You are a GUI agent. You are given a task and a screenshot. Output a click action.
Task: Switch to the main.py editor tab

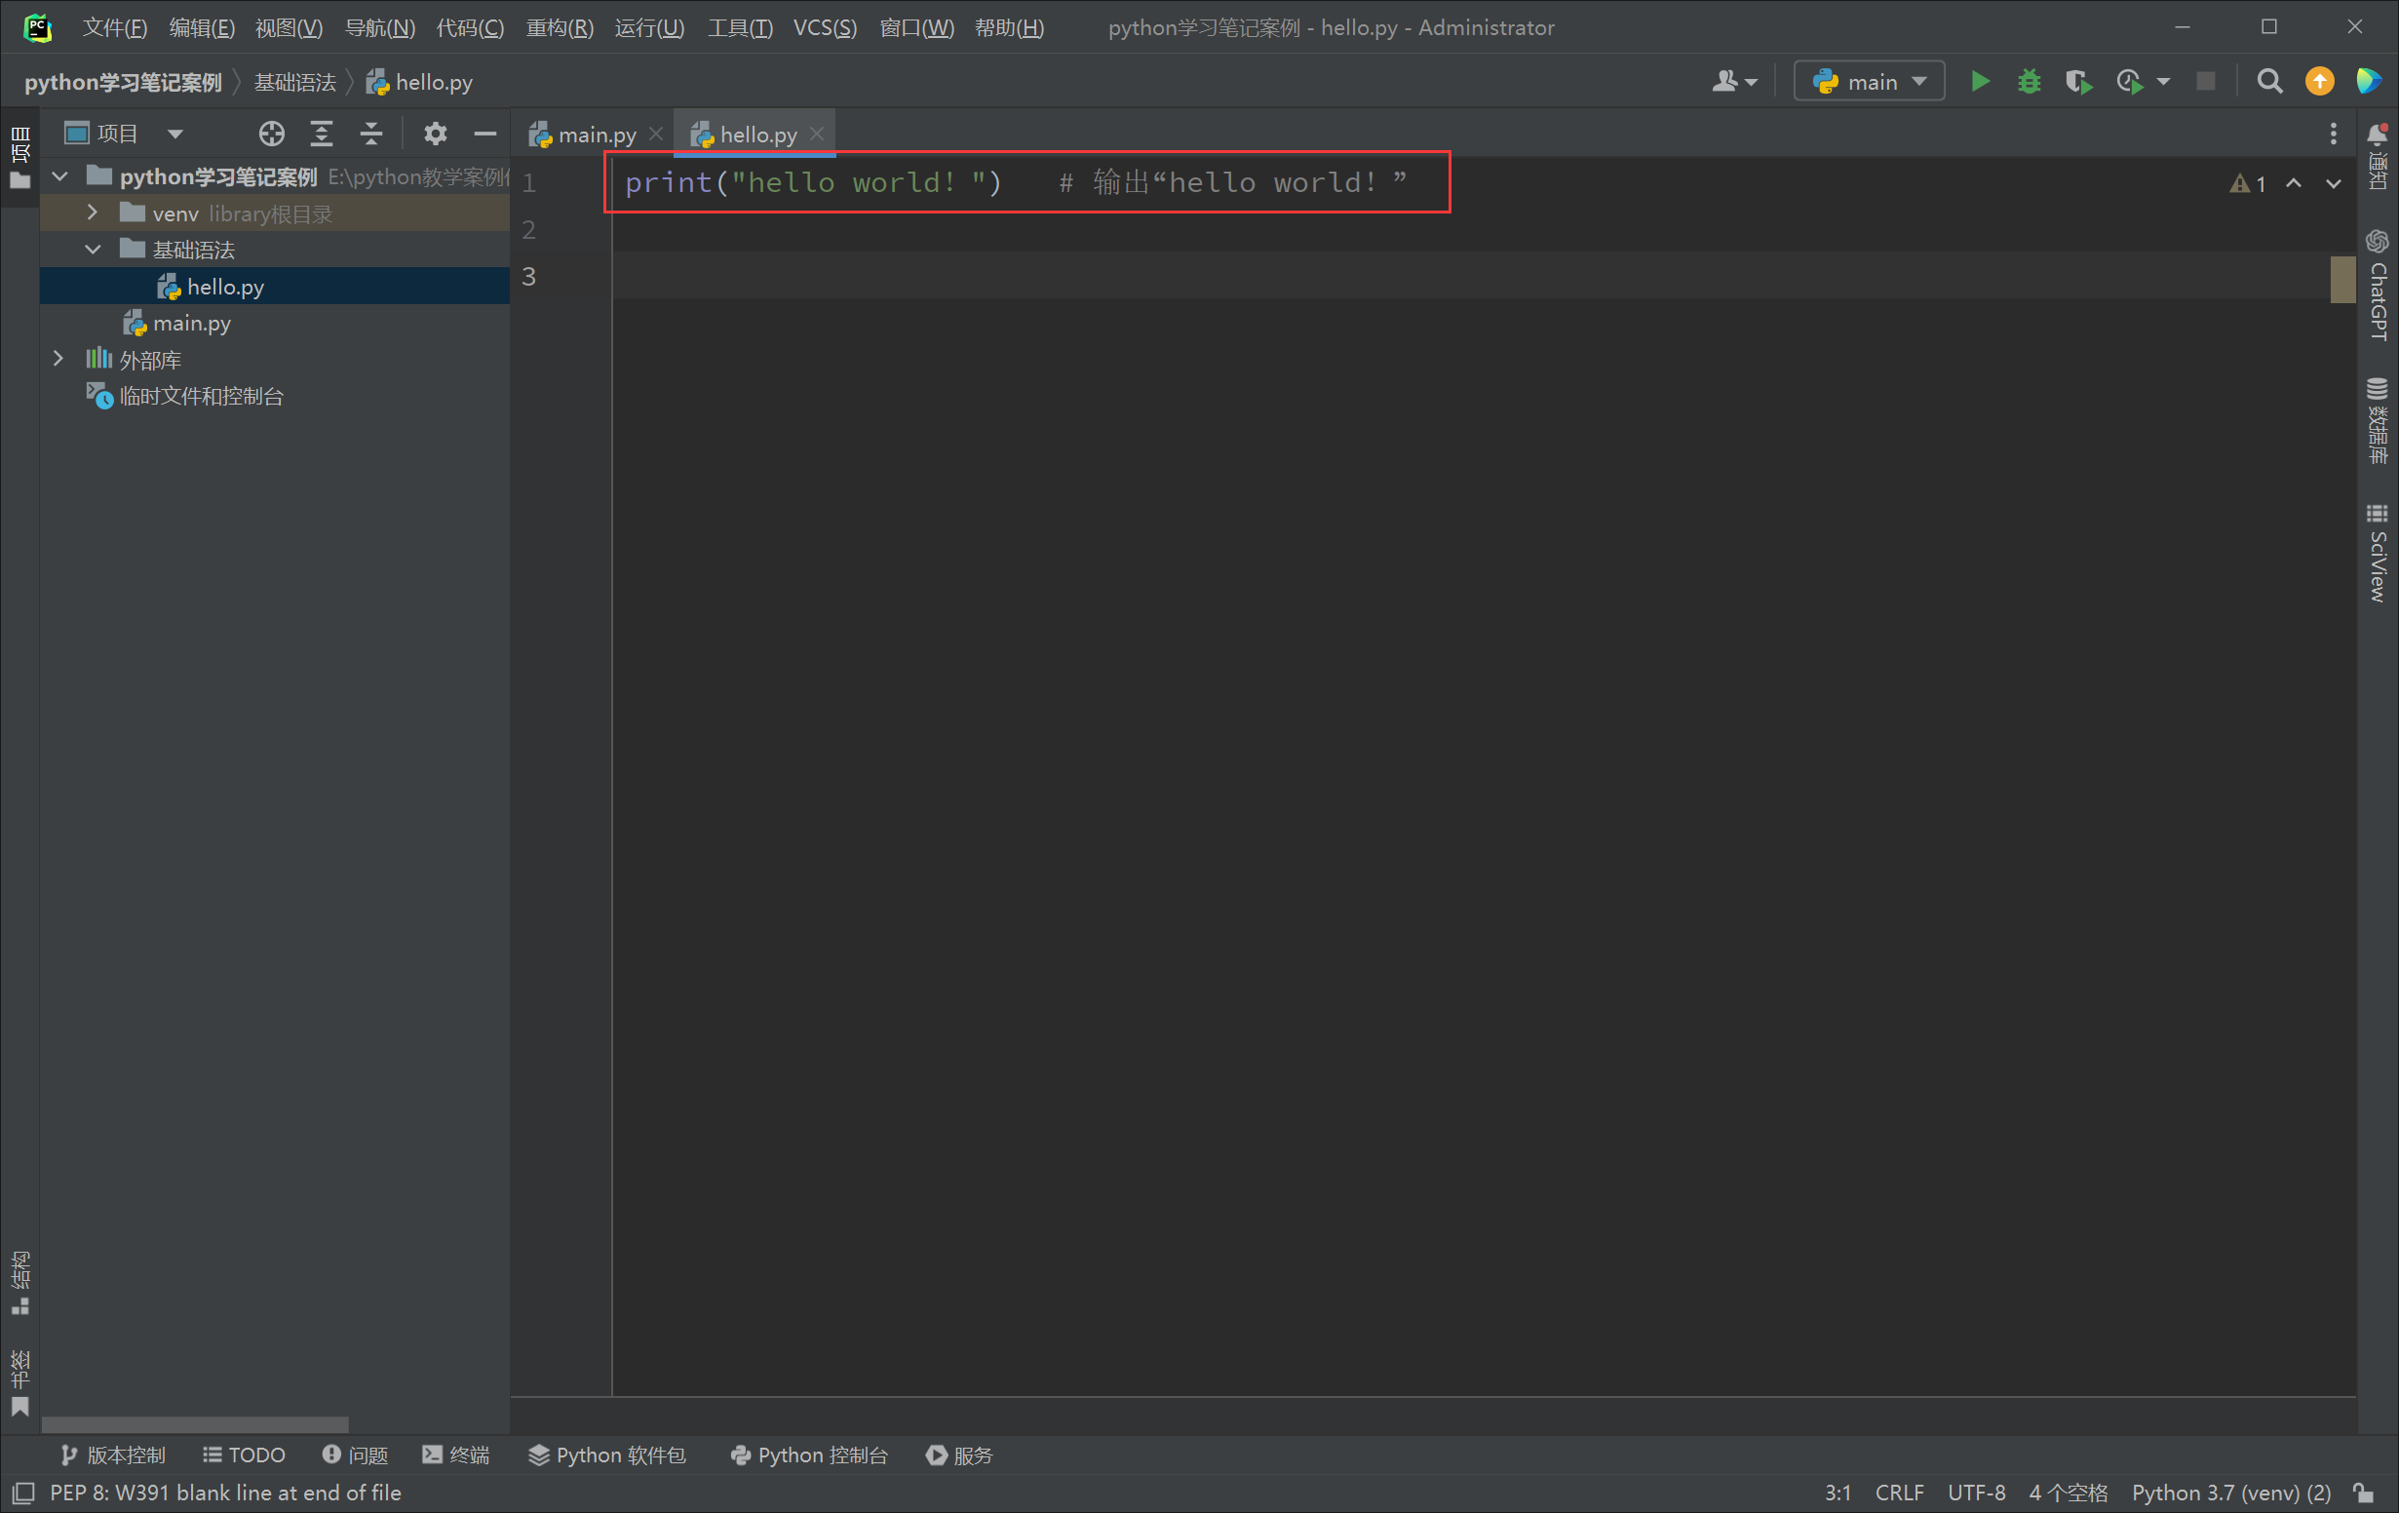pyautogui.click(x=596, y=135)
